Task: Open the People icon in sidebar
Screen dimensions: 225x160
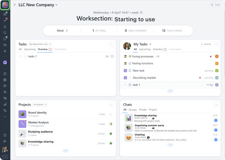Action: click(x=5, y=45)
